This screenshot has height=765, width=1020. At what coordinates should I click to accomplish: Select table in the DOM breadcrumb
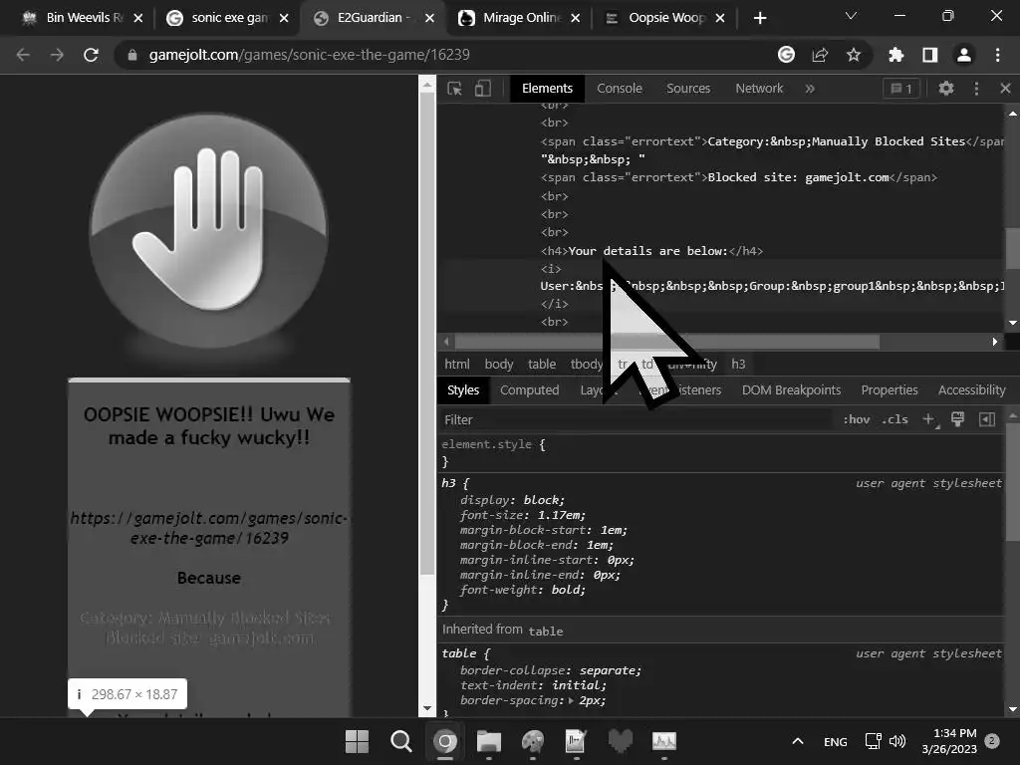(541, 365)
